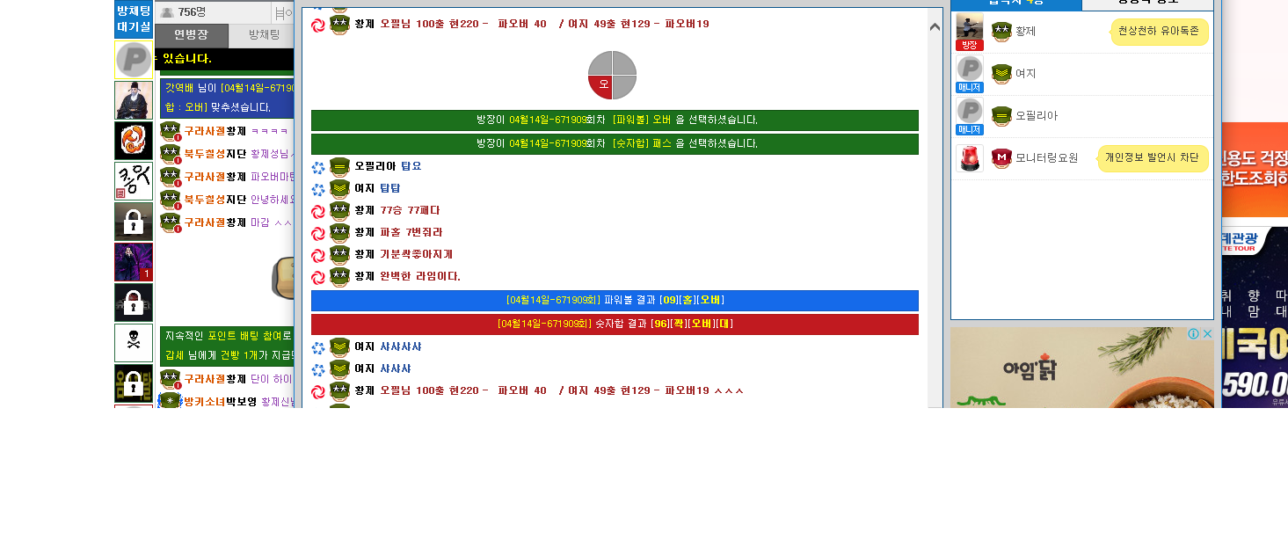This screenshot has height=554, width=1288.
Task: Click the cap rank icon beside 오필리아 in the participant list
Action: coord(1001,116)
